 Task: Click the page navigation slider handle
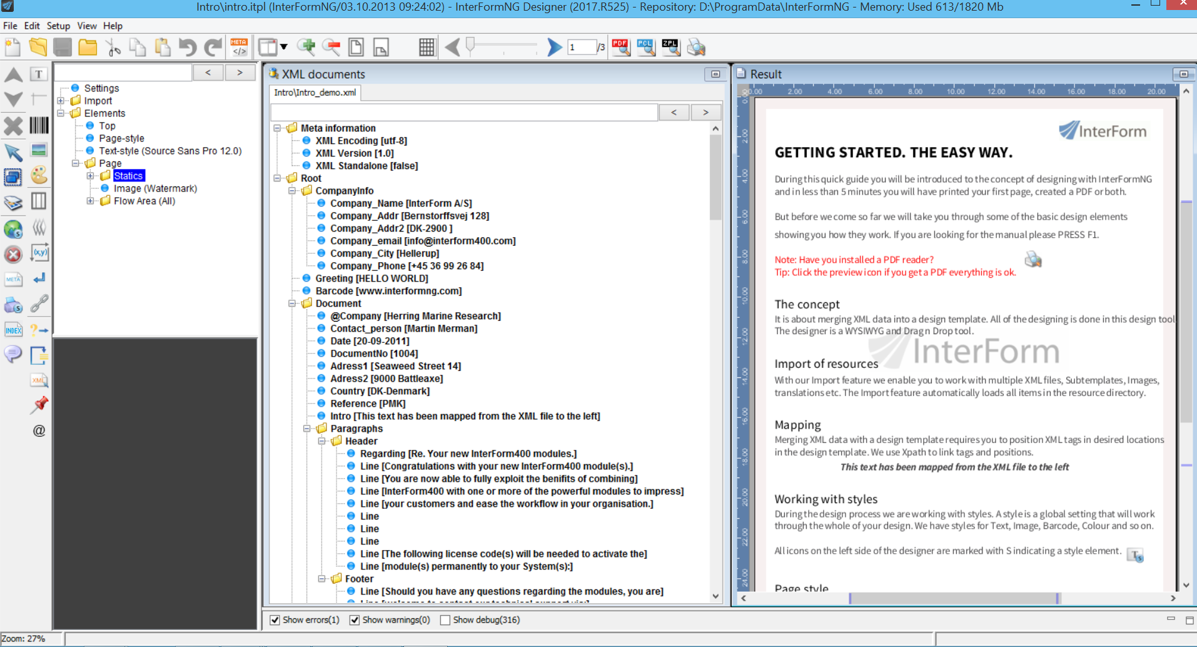click(x=470, y=44)
